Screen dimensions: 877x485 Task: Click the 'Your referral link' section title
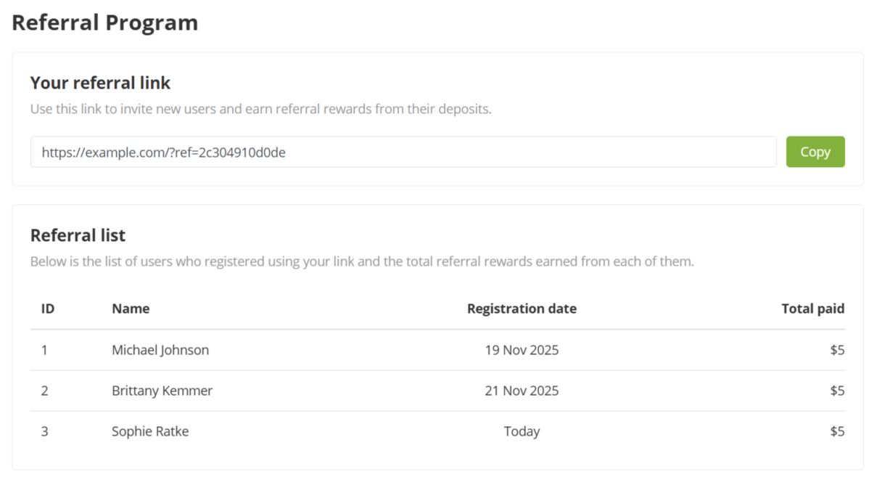(x=100, y=83)
